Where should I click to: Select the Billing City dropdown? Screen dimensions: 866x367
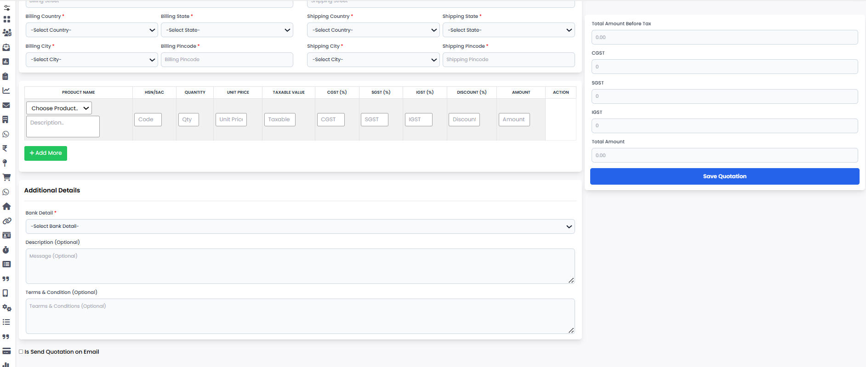point(92,60)
